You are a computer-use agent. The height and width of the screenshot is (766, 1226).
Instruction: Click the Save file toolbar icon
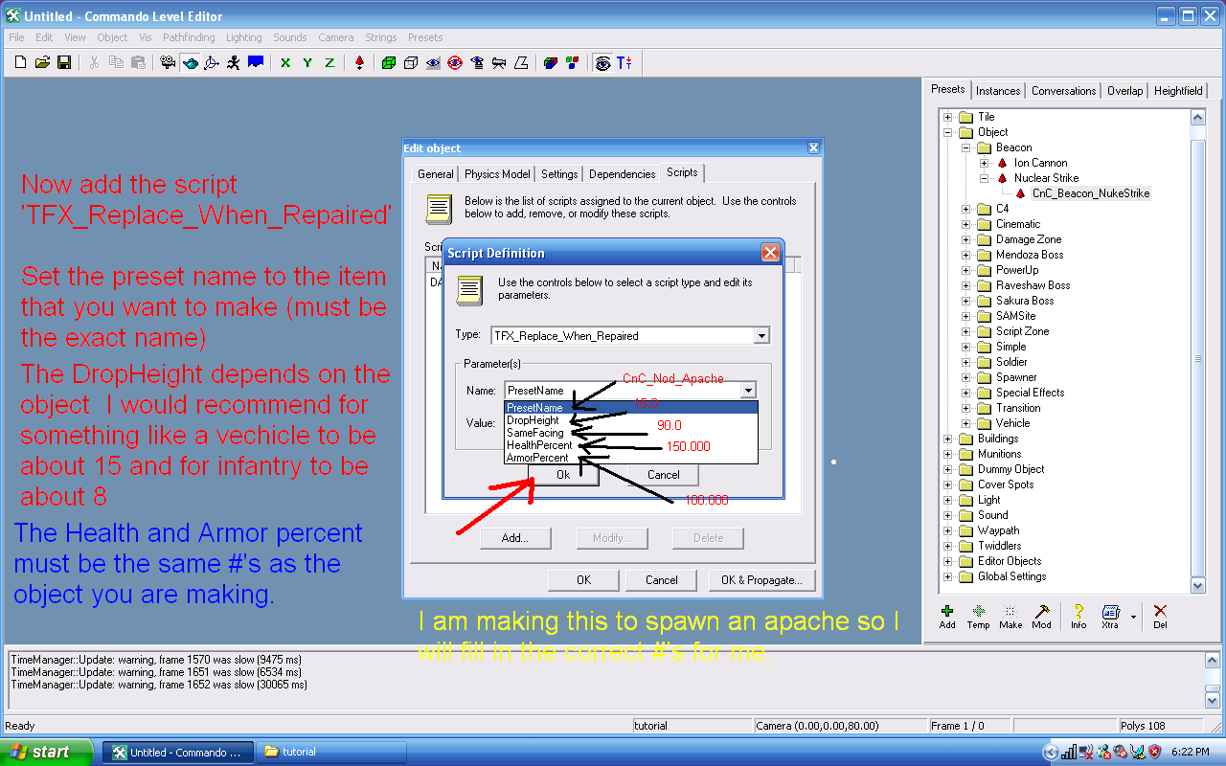click(x=64, y=62)
